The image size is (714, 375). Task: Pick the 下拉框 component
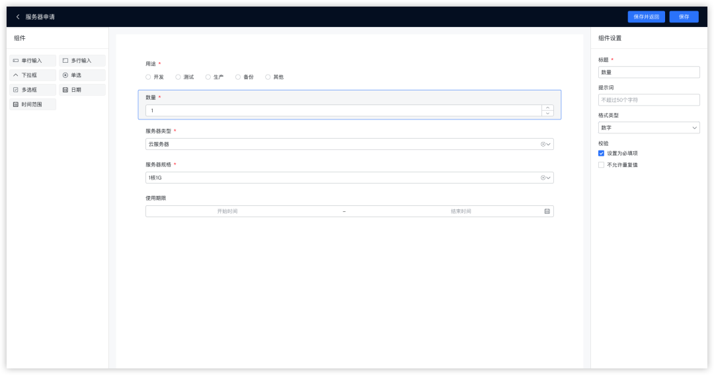coord(32,75)
